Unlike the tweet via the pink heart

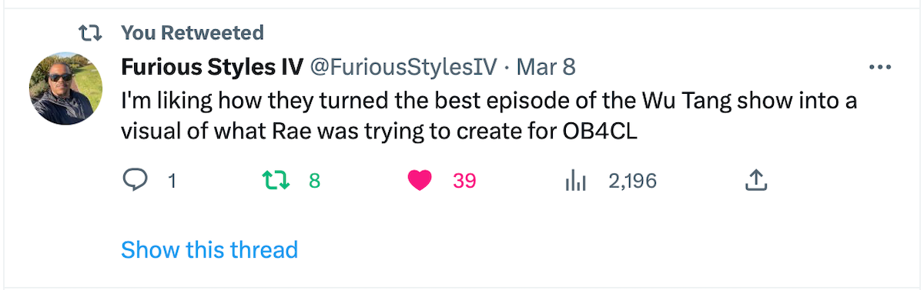point(420,181)
